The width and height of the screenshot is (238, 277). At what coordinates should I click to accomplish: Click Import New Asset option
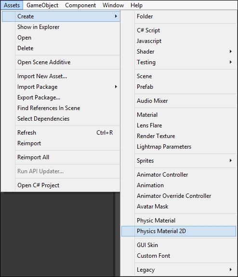tap(61, 76)
